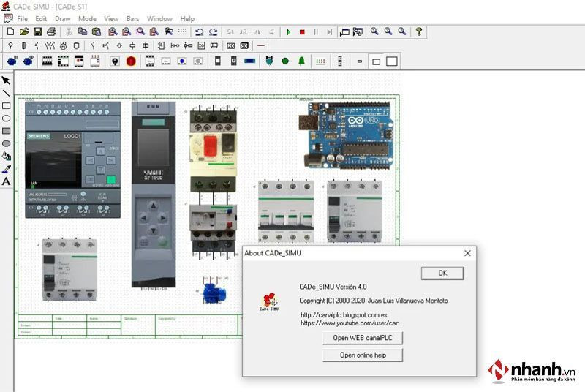The width and height of the screenshot is (585, 392).
Task: Select the text tool letter A
Action: pyautogui.click(x=6, y=181)
